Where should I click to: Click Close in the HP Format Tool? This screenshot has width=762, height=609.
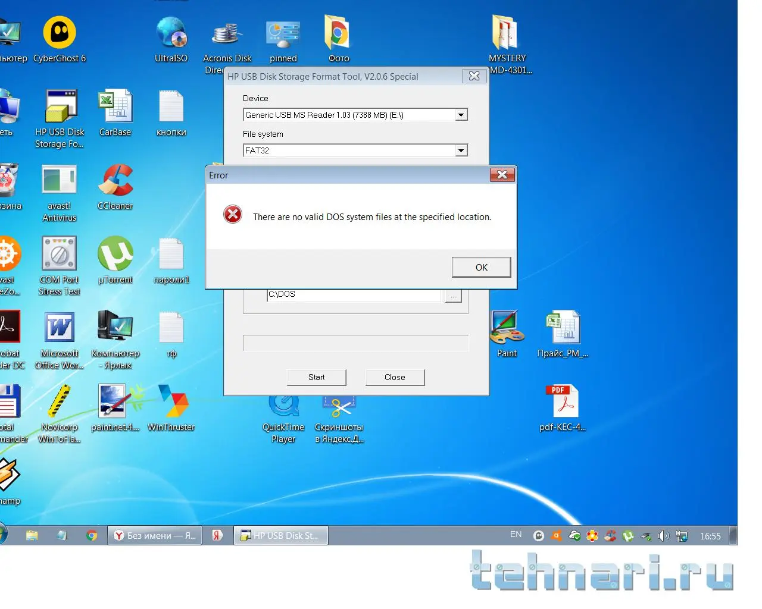pyautogui.click(x=395, y=377)
